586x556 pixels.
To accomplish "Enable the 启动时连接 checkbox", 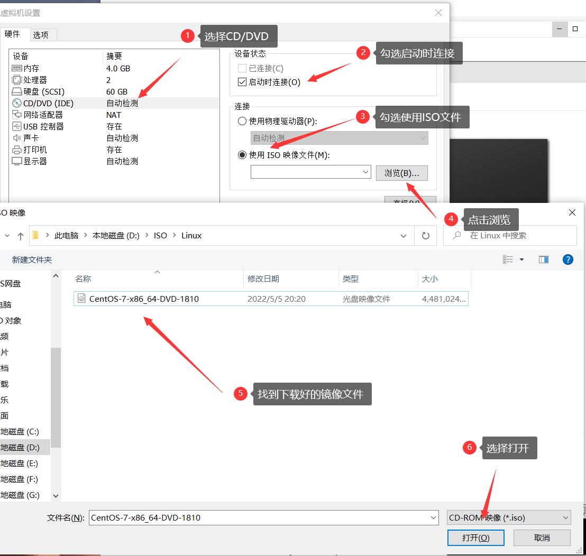I will pos(242,82).
